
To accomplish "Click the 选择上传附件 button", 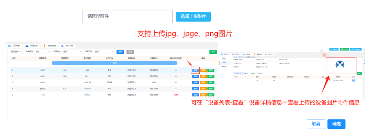I will (193, 16).
